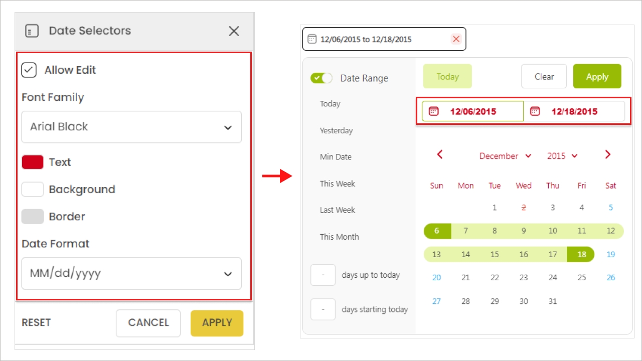Toggle the Date Range switch
Screen dimensions: 642x361
(x=322, y=78)
